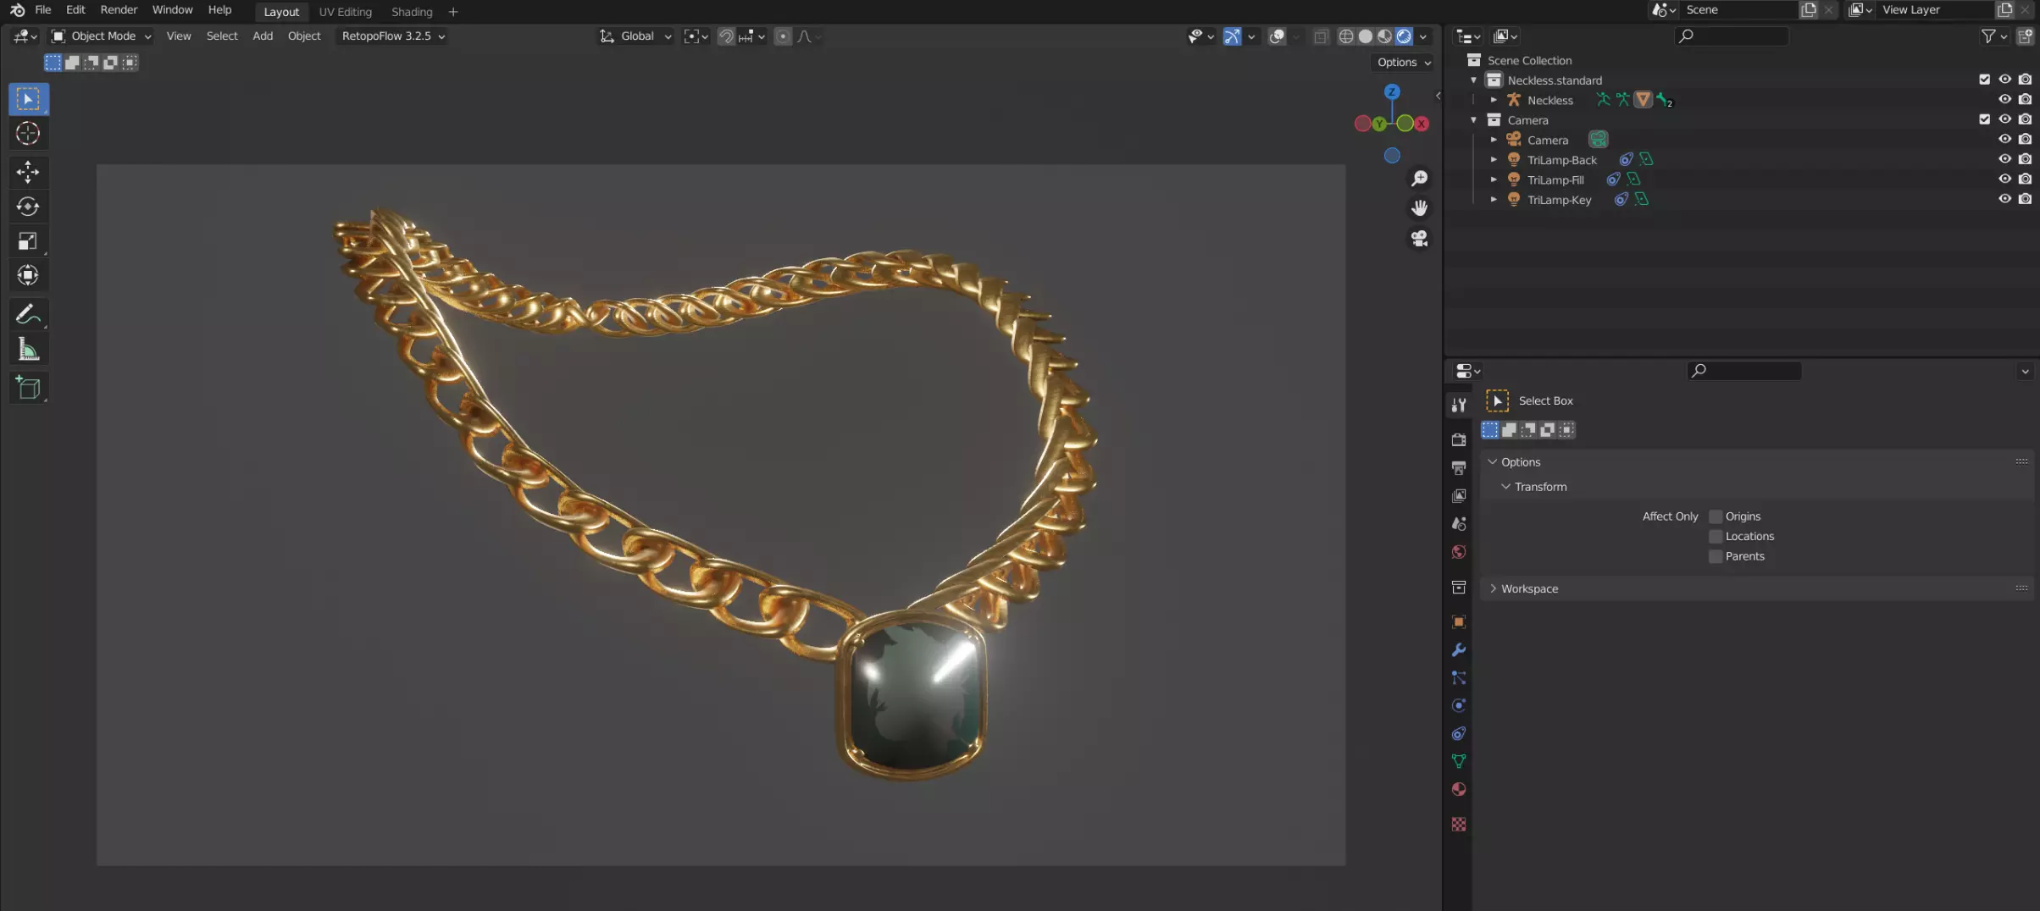
Task: Open the World properties tab
Action: [x=1458, y=551]
